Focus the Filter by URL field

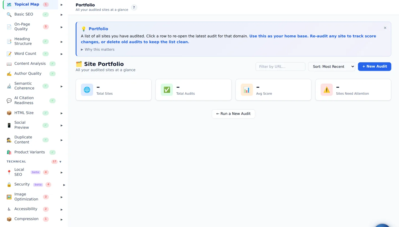pyautogui.click(x=280, y=66)
